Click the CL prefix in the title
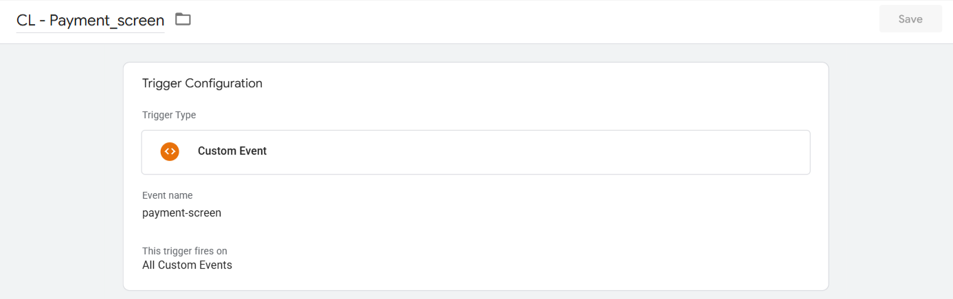This screenshot has width=953, height=299. point(25,20)
